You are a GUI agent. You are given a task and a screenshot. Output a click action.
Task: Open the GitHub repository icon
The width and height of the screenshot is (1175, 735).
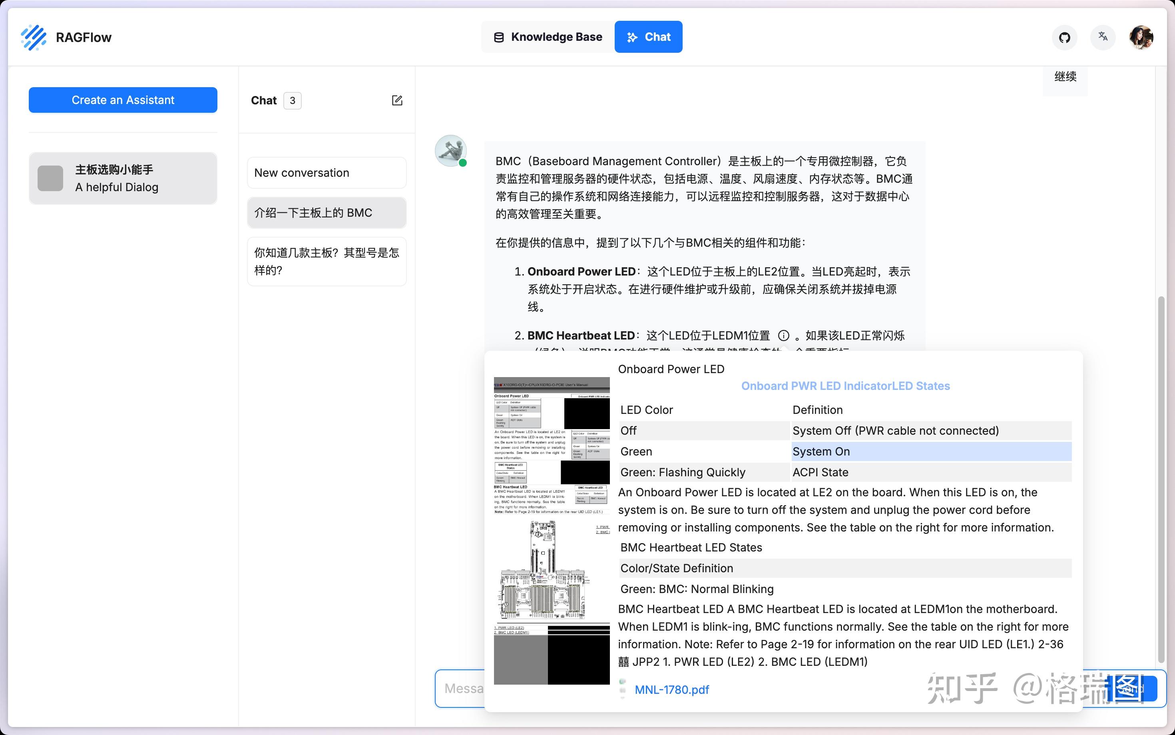tap(1064, 38)
